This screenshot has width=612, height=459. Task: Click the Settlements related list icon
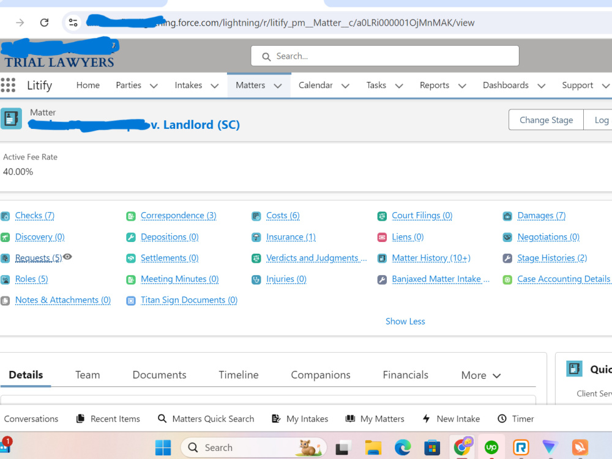point(131,259)
